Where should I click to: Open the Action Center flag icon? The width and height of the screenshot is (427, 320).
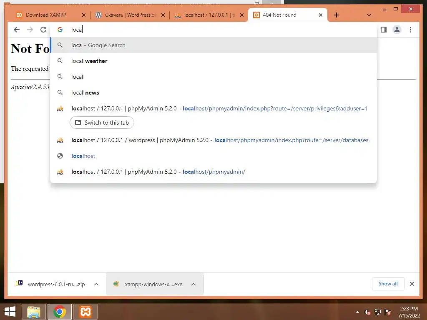pos(388,312)
